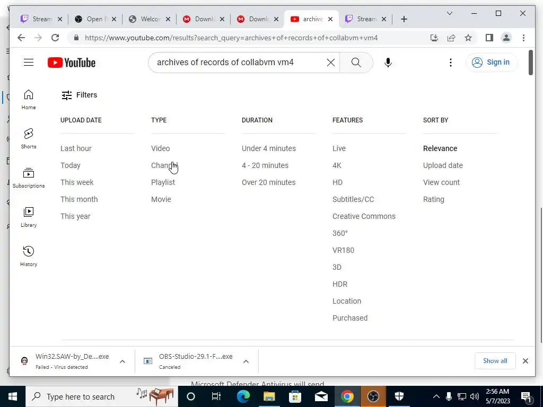Expand Win32.SAW download options chevron
This screenshot has height=407, width=543.
click(122, 361)
